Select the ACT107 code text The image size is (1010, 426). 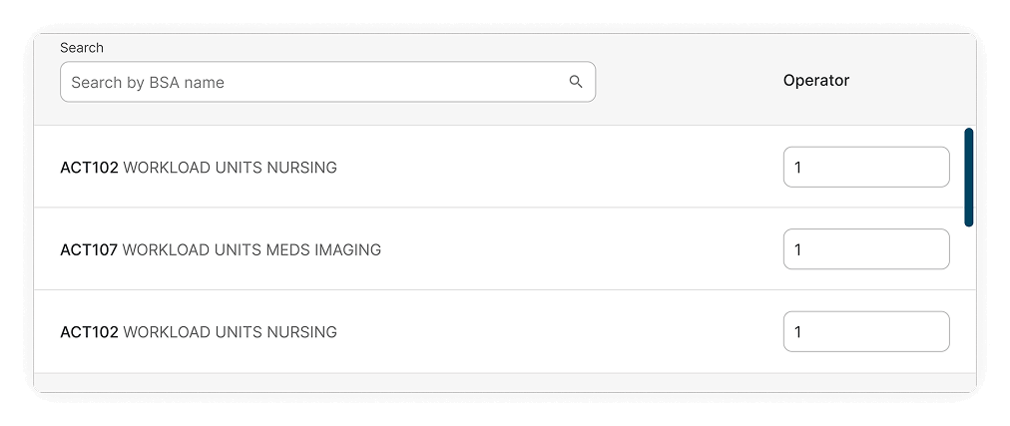pos(89,249)
